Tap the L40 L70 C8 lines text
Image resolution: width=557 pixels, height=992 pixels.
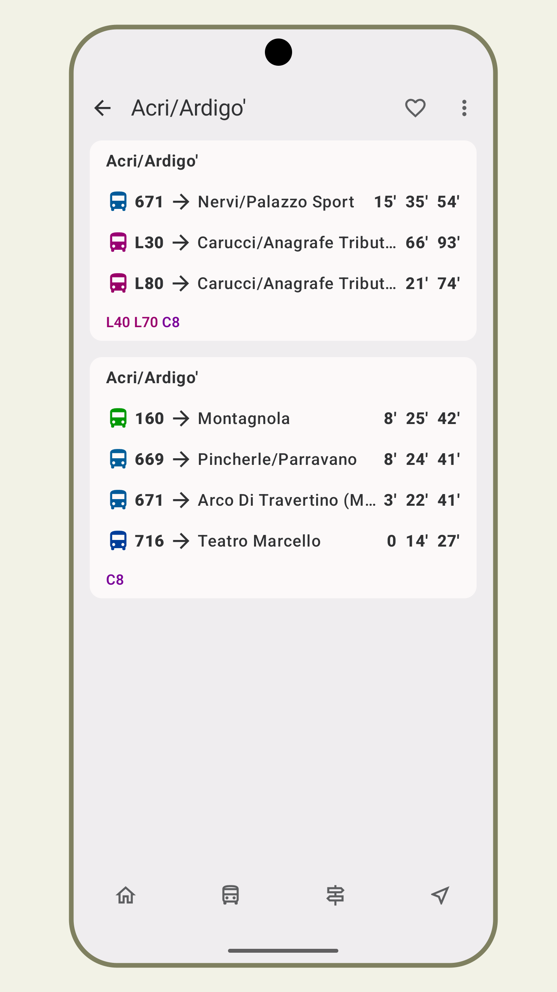tap(143, 322)
